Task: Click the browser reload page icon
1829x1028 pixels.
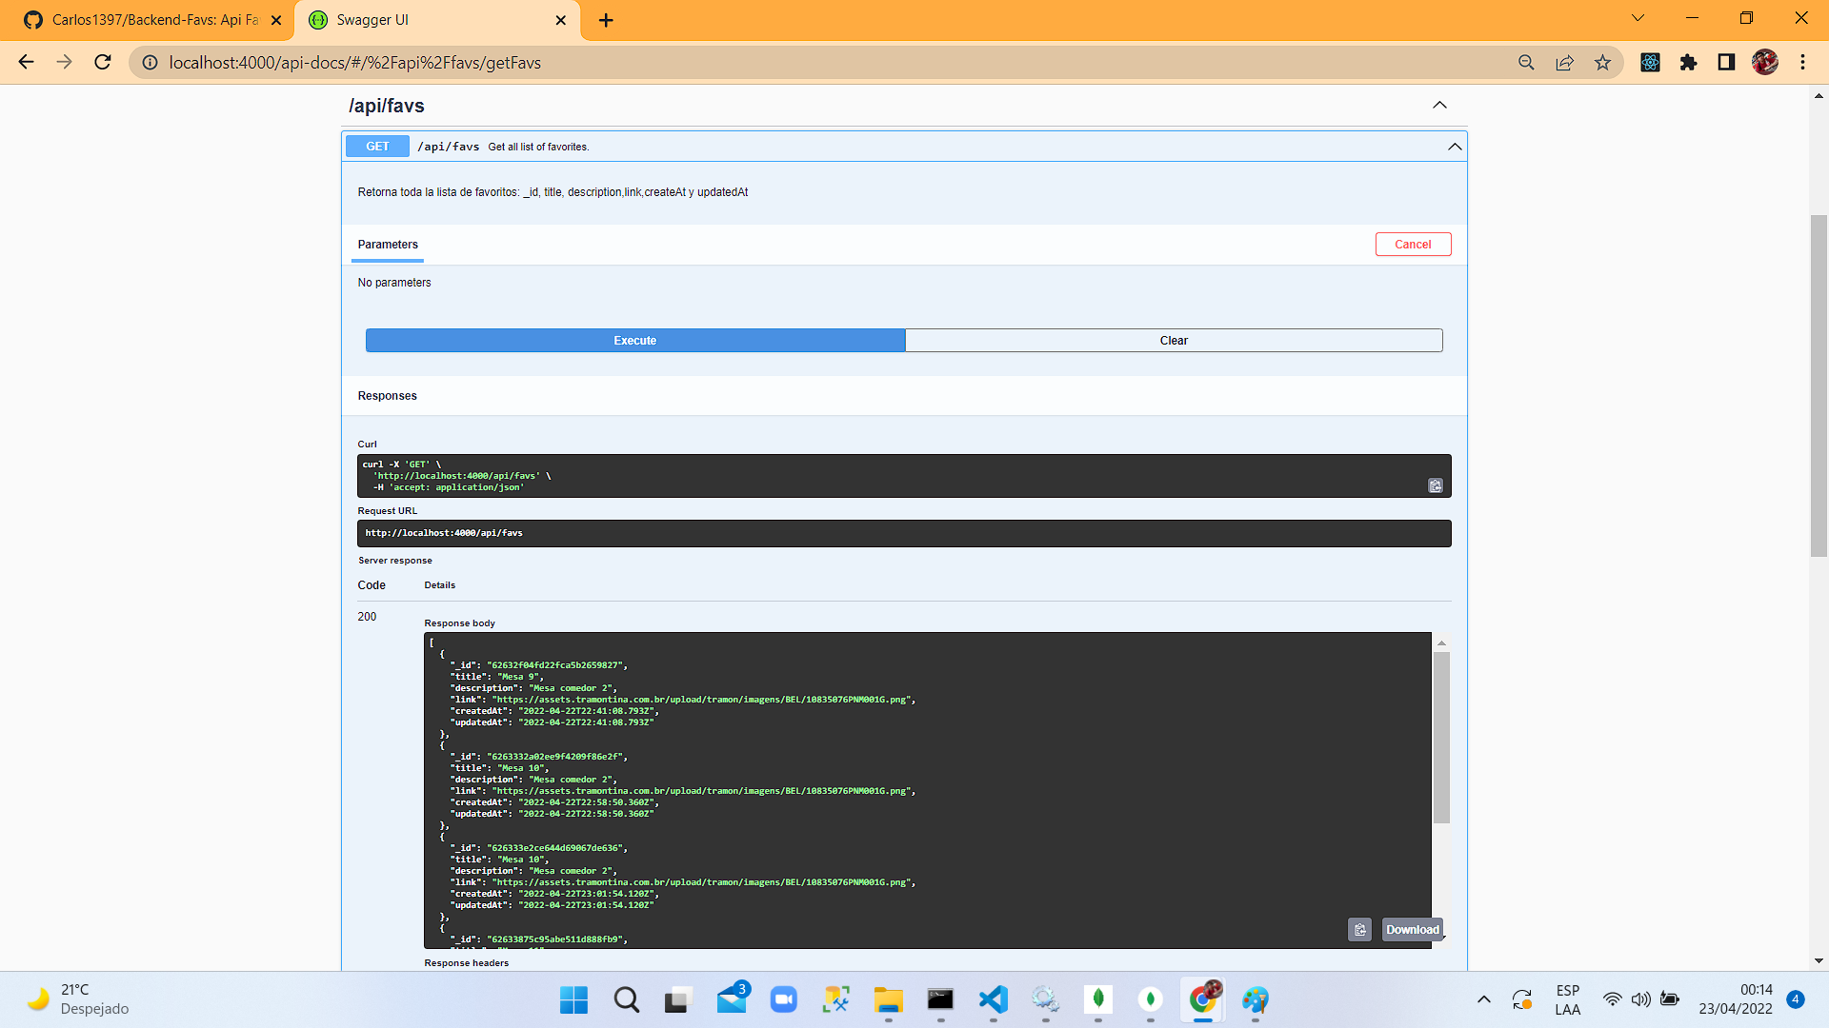Action: [103, 63]
